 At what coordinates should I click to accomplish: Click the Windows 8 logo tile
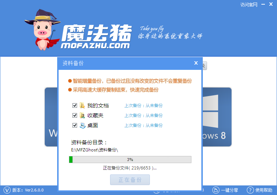point(217,117)
